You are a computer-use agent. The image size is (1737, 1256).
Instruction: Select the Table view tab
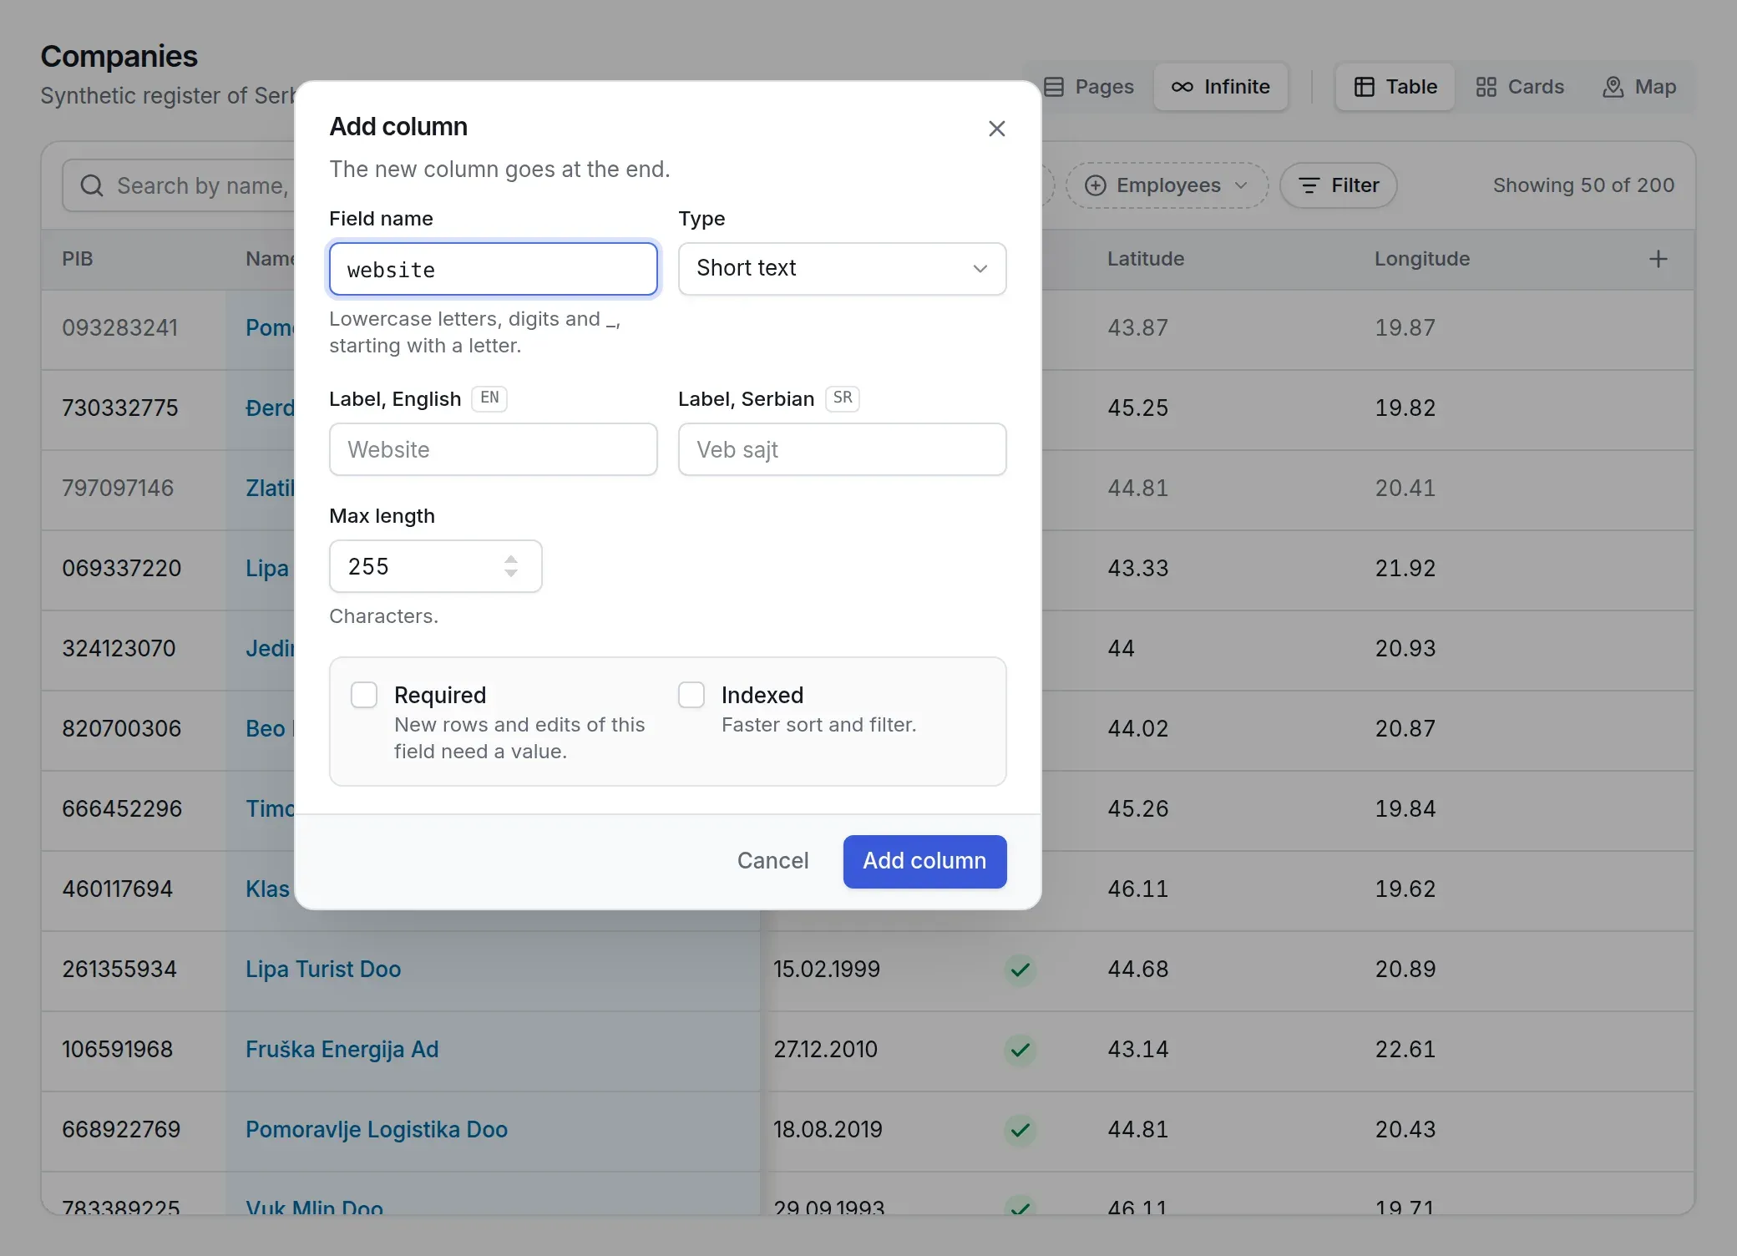(1395, 87)
